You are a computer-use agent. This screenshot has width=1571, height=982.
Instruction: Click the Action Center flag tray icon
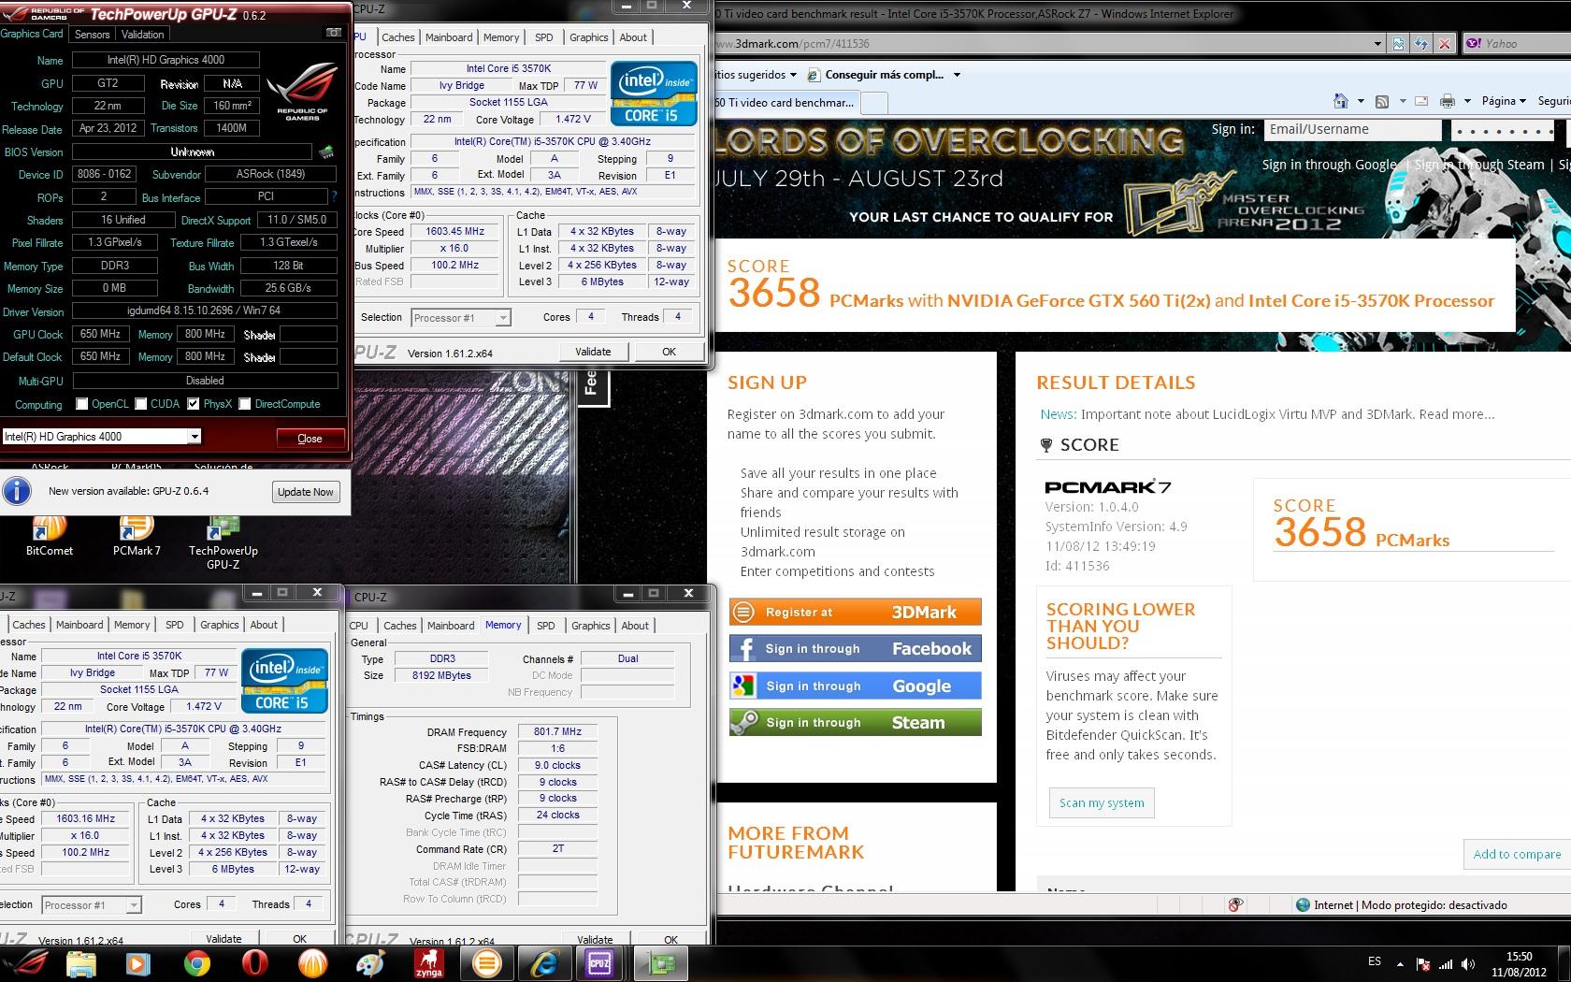pos(1422,964)
